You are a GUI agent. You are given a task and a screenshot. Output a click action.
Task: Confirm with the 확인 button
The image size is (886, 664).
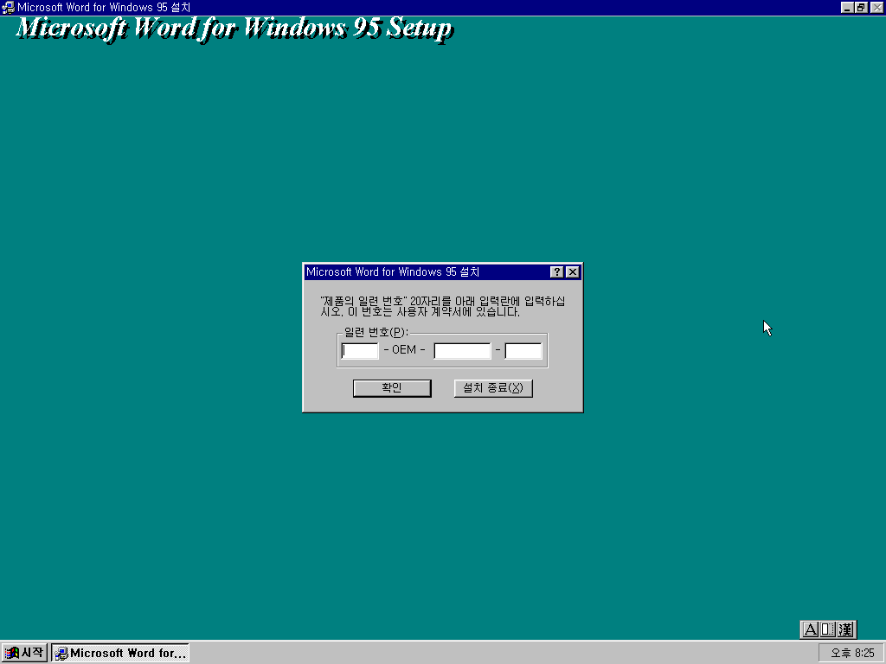pos(392,388)
